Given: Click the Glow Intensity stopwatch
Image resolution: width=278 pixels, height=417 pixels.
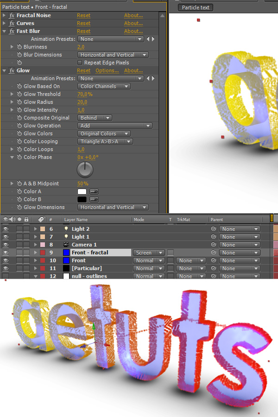Looking at the screenshot, I should (x=19, y=110).
